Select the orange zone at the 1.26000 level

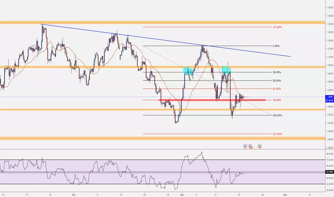coord(163,138)
